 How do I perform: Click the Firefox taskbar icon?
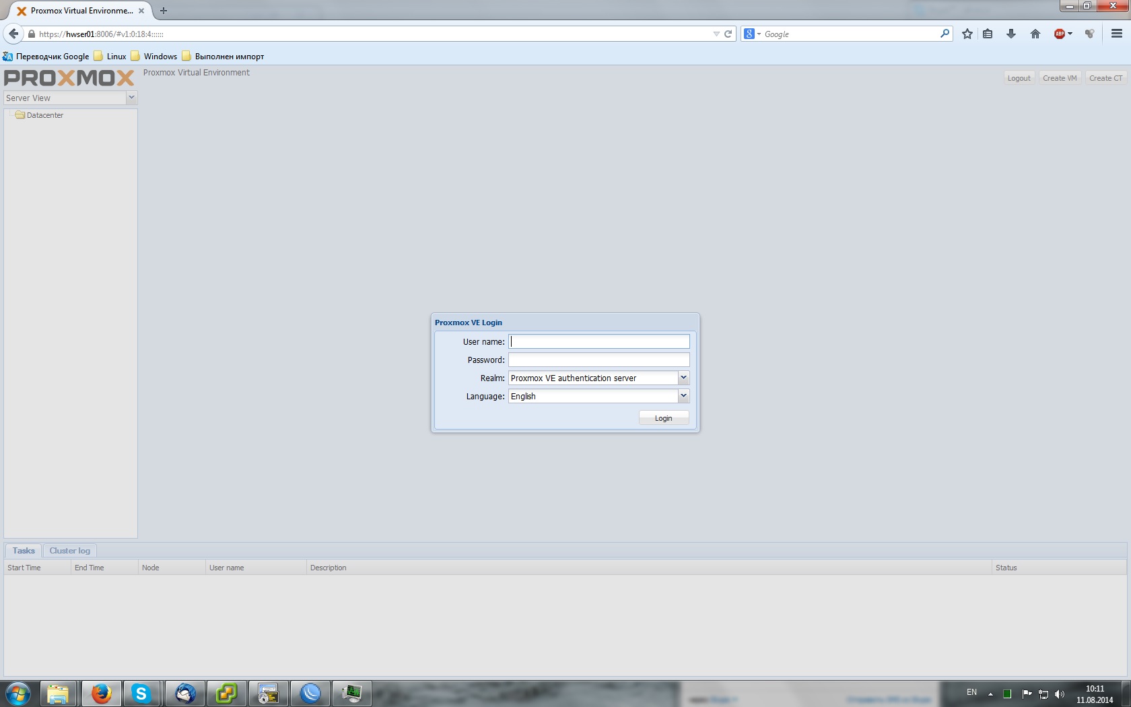pos(101,693)
